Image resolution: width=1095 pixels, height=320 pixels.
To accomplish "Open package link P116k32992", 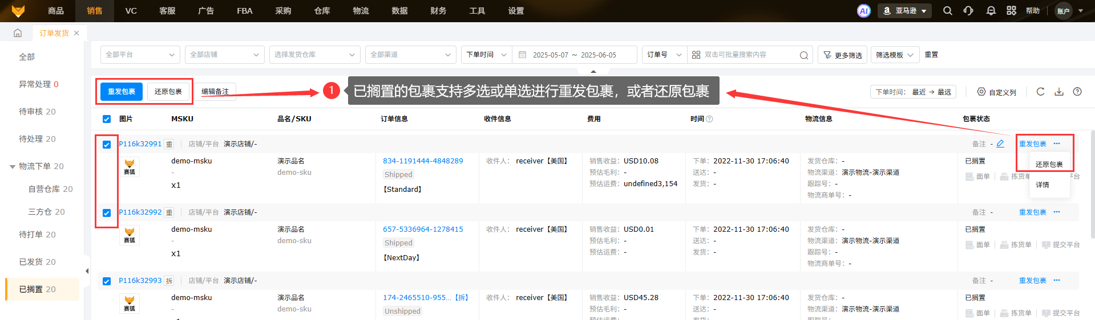I will [140, 212].
